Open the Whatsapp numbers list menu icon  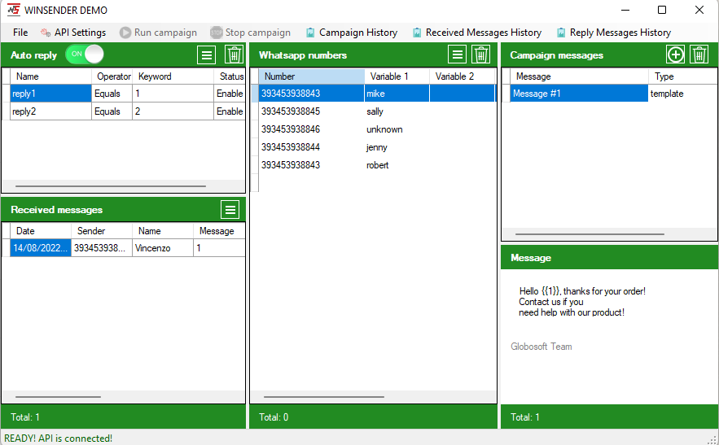coord(457,55)
